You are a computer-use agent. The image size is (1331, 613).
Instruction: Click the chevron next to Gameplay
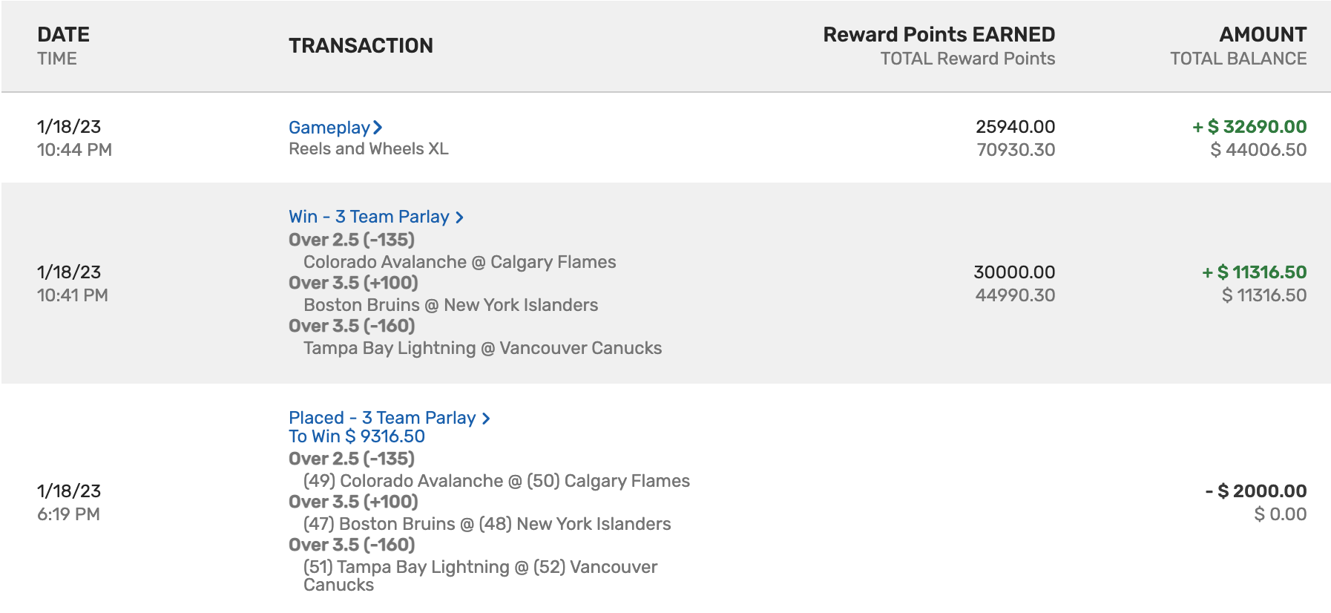click(x=378, y=128)
